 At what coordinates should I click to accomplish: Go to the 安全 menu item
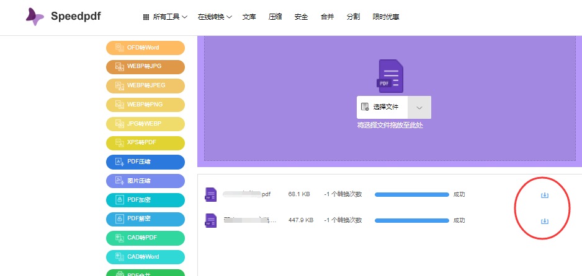[301, 17]
